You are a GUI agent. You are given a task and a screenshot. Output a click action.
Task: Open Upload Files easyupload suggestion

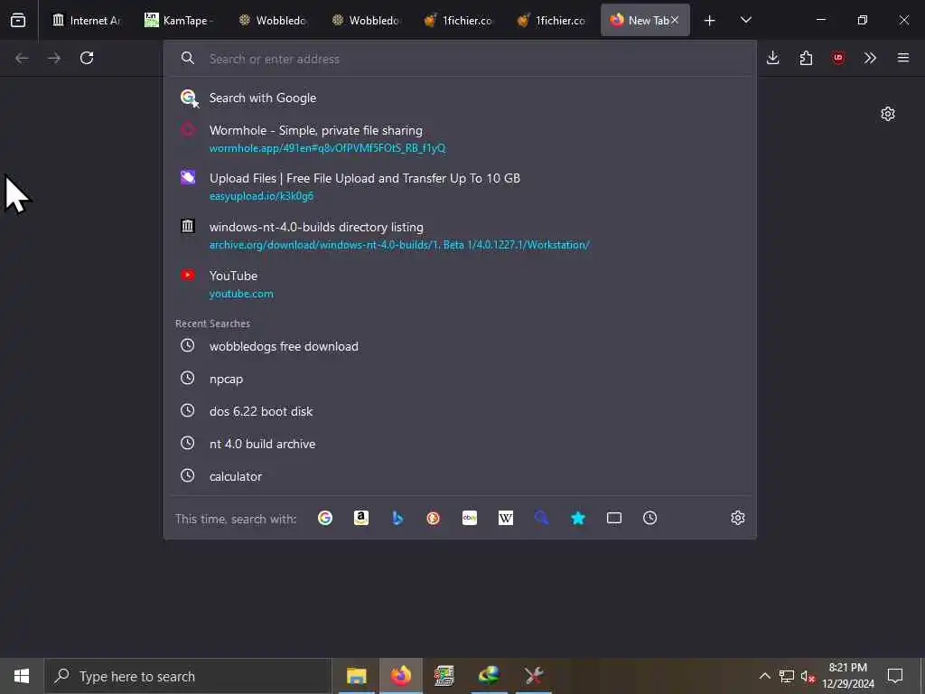tap(460, 186)
